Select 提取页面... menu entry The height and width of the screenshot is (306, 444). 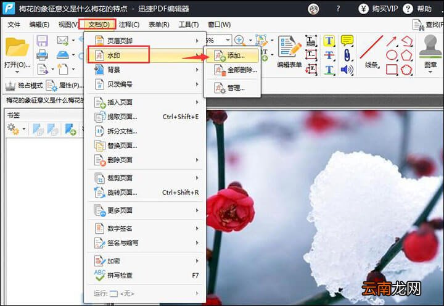(x=146, y=117)
